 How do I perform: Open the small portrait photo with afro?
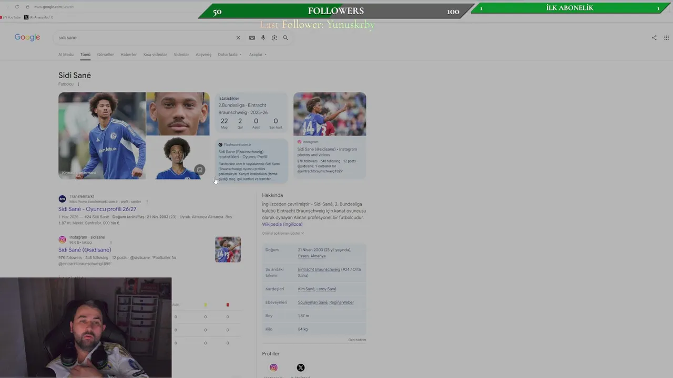click(x=178, y=158)
